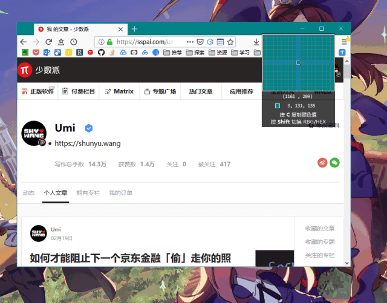Close the 我的文章 - 少数派 tab
Viewport: 387px width, 303px height.
click(x=121, y=30)
